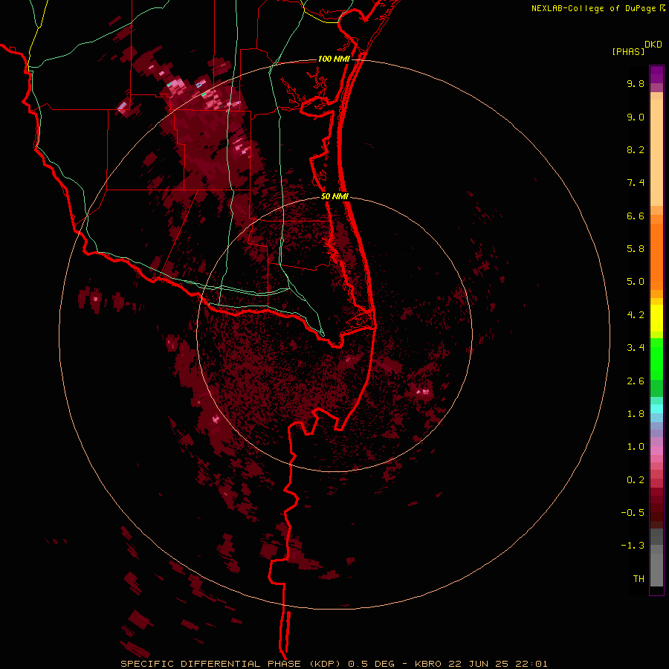The width and height of the screenshot is (669, 669).
Task: Select the 9.8 legend value
Action: 636,83
